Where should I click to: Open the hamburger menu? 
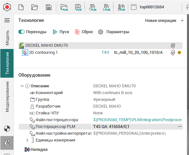(x=7, y=20)
